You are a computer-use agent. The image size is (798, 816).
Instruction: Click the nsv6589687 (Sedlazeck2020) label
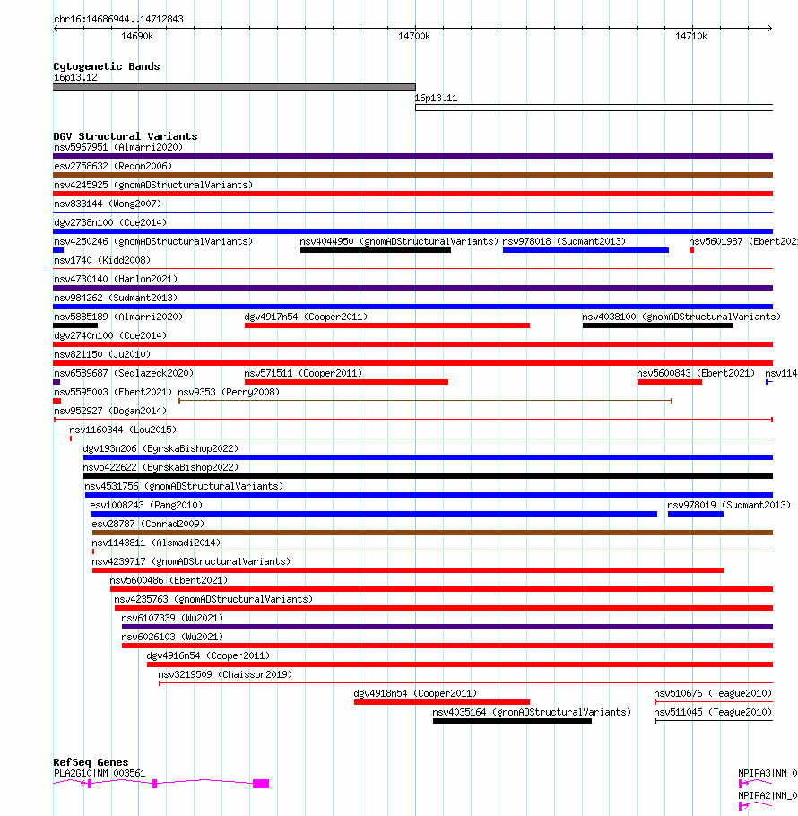tap(124, 373)
